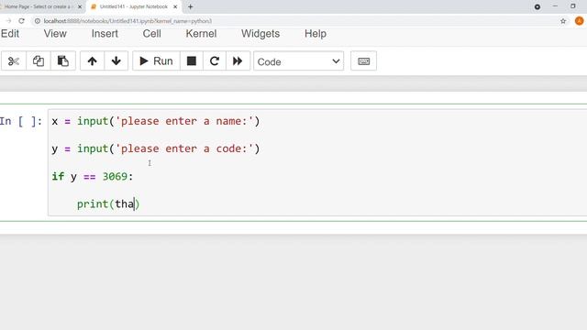The image size is (587, 330).
Task: Open the Code cell type dropdown
Action: (x=298, y=61)
